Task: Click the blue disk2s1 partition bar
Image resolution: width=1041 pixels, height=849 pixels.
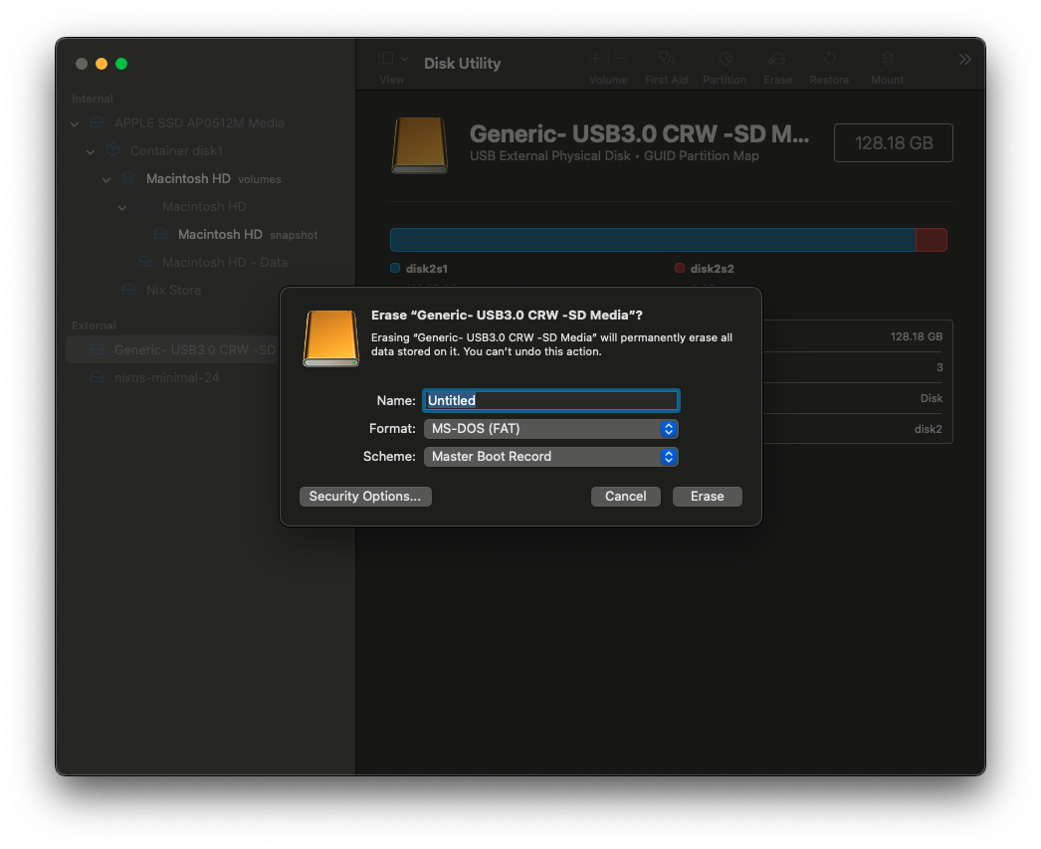Action: [653, 240]
